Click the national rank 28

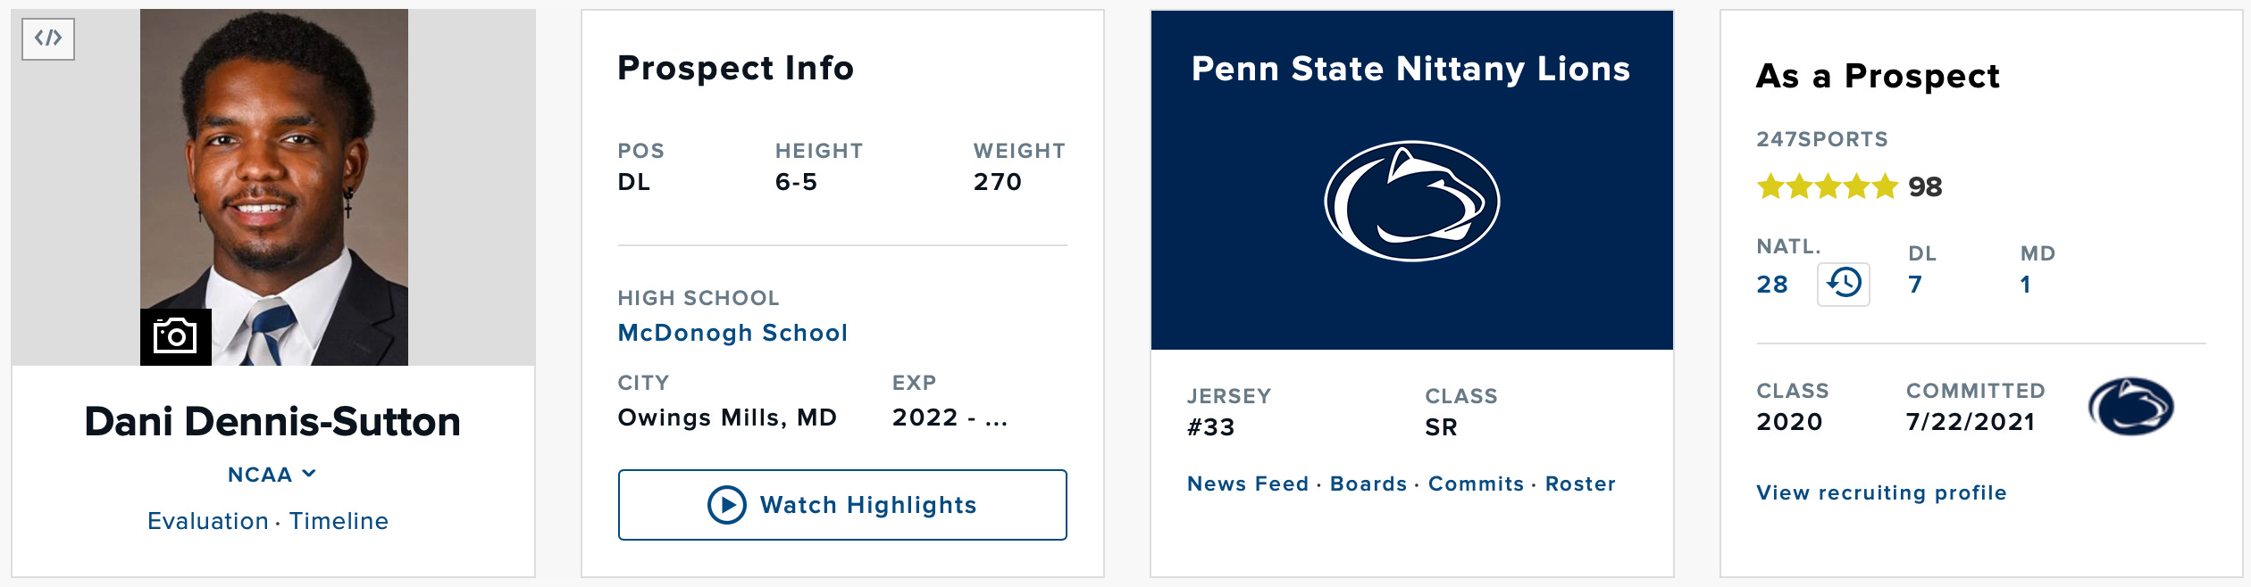pyautogui.click(x=1772, y=285)
